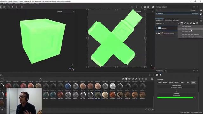Image resolution: width=203 pixels, height=114 pixels.
Task: Click the Add smart material icon in Layers
Action: (191, 23)
